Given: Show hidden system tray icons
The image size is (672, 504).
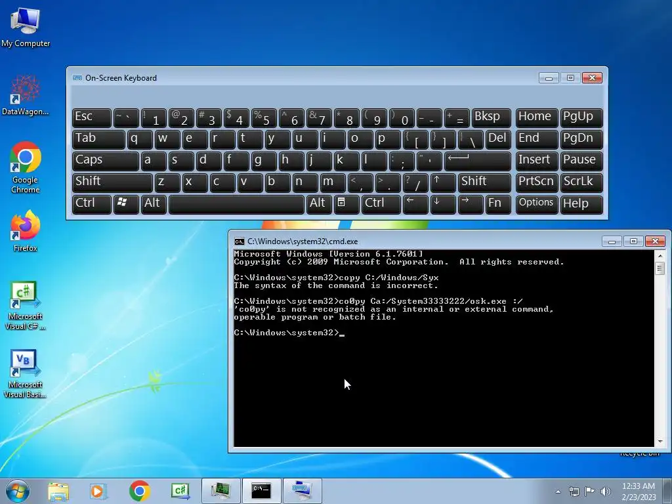Looking at the screenshot, I should pyautogui.click(x=558, y=492).
